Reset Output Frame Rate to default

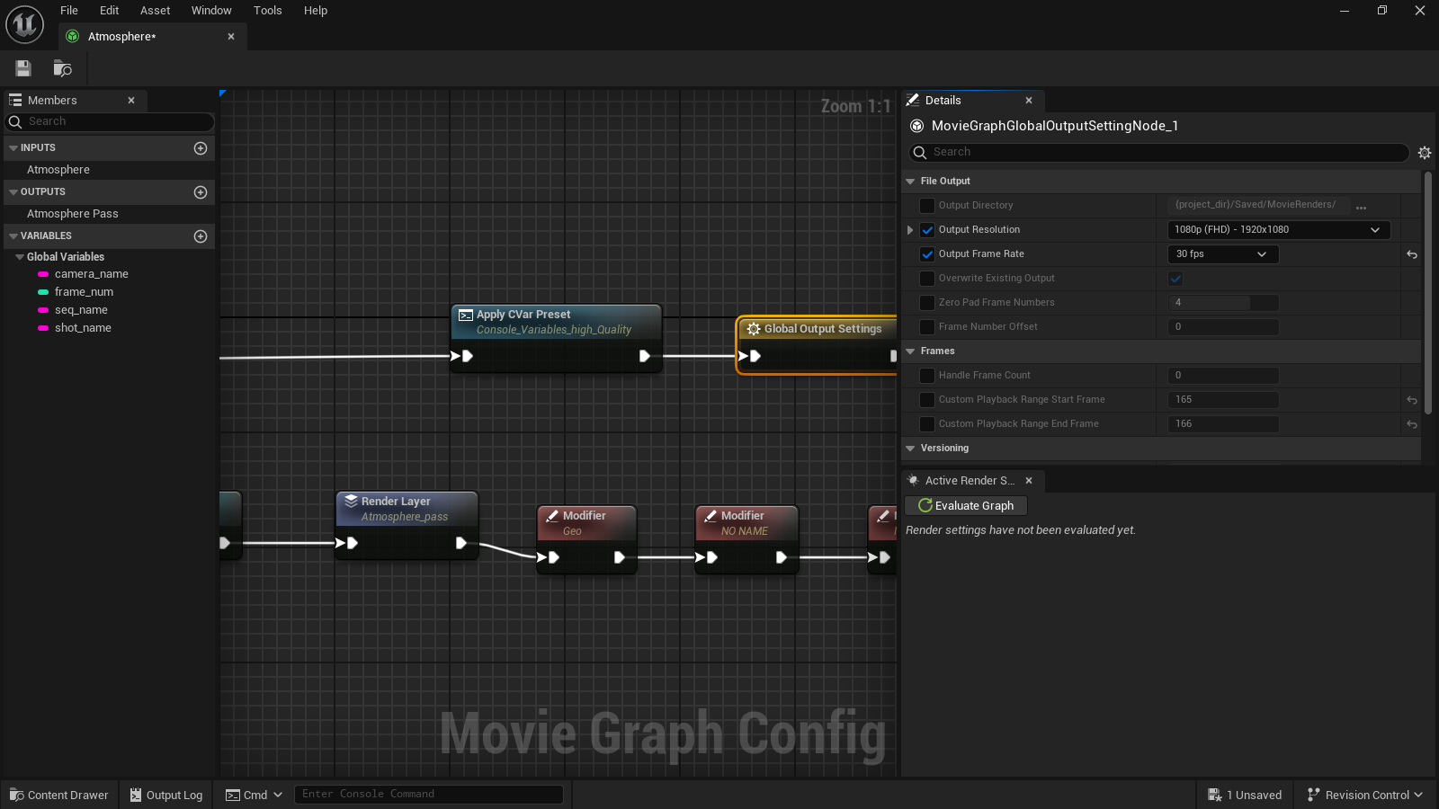(x=1412, y=254)
